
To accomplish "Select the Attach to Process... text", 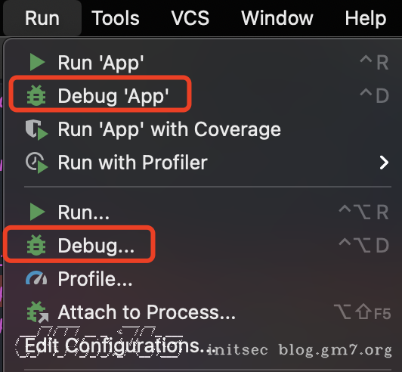I will coord(147,312).
